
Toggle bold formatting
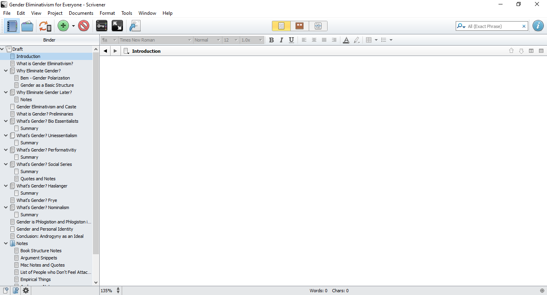point(271,40)
